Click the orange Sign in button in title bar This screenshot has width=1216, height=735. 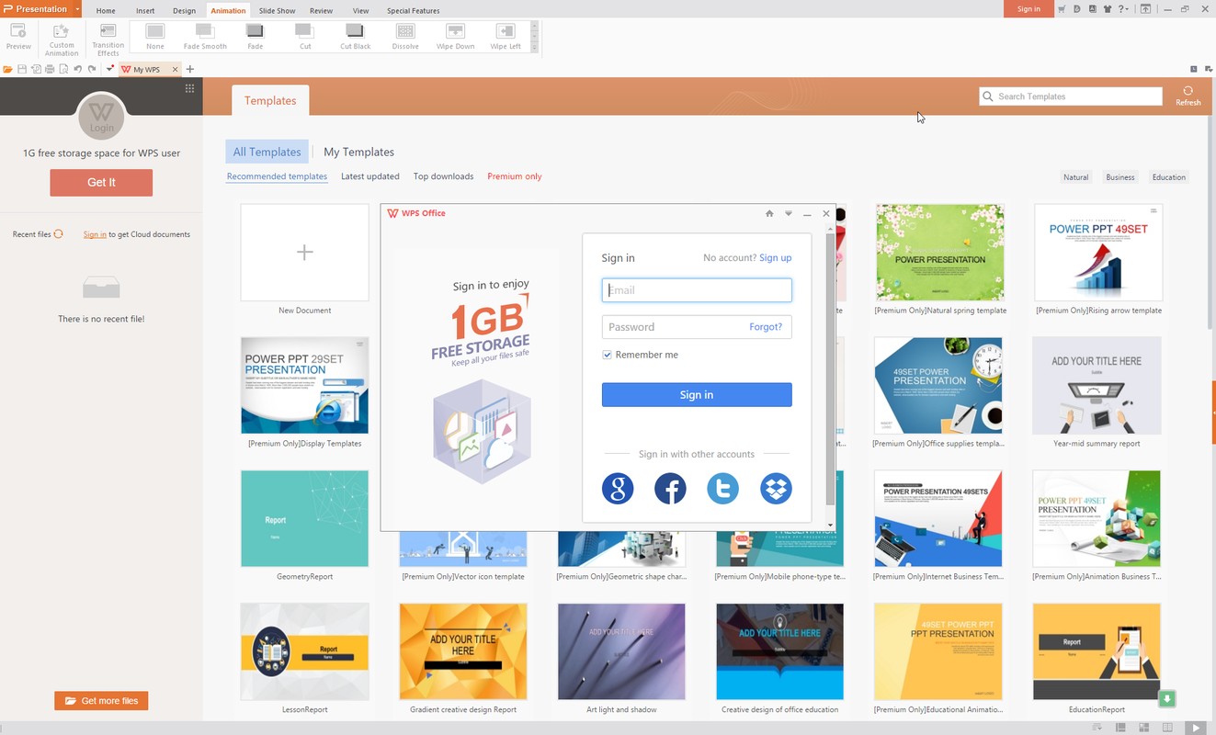coord(1029,9)
